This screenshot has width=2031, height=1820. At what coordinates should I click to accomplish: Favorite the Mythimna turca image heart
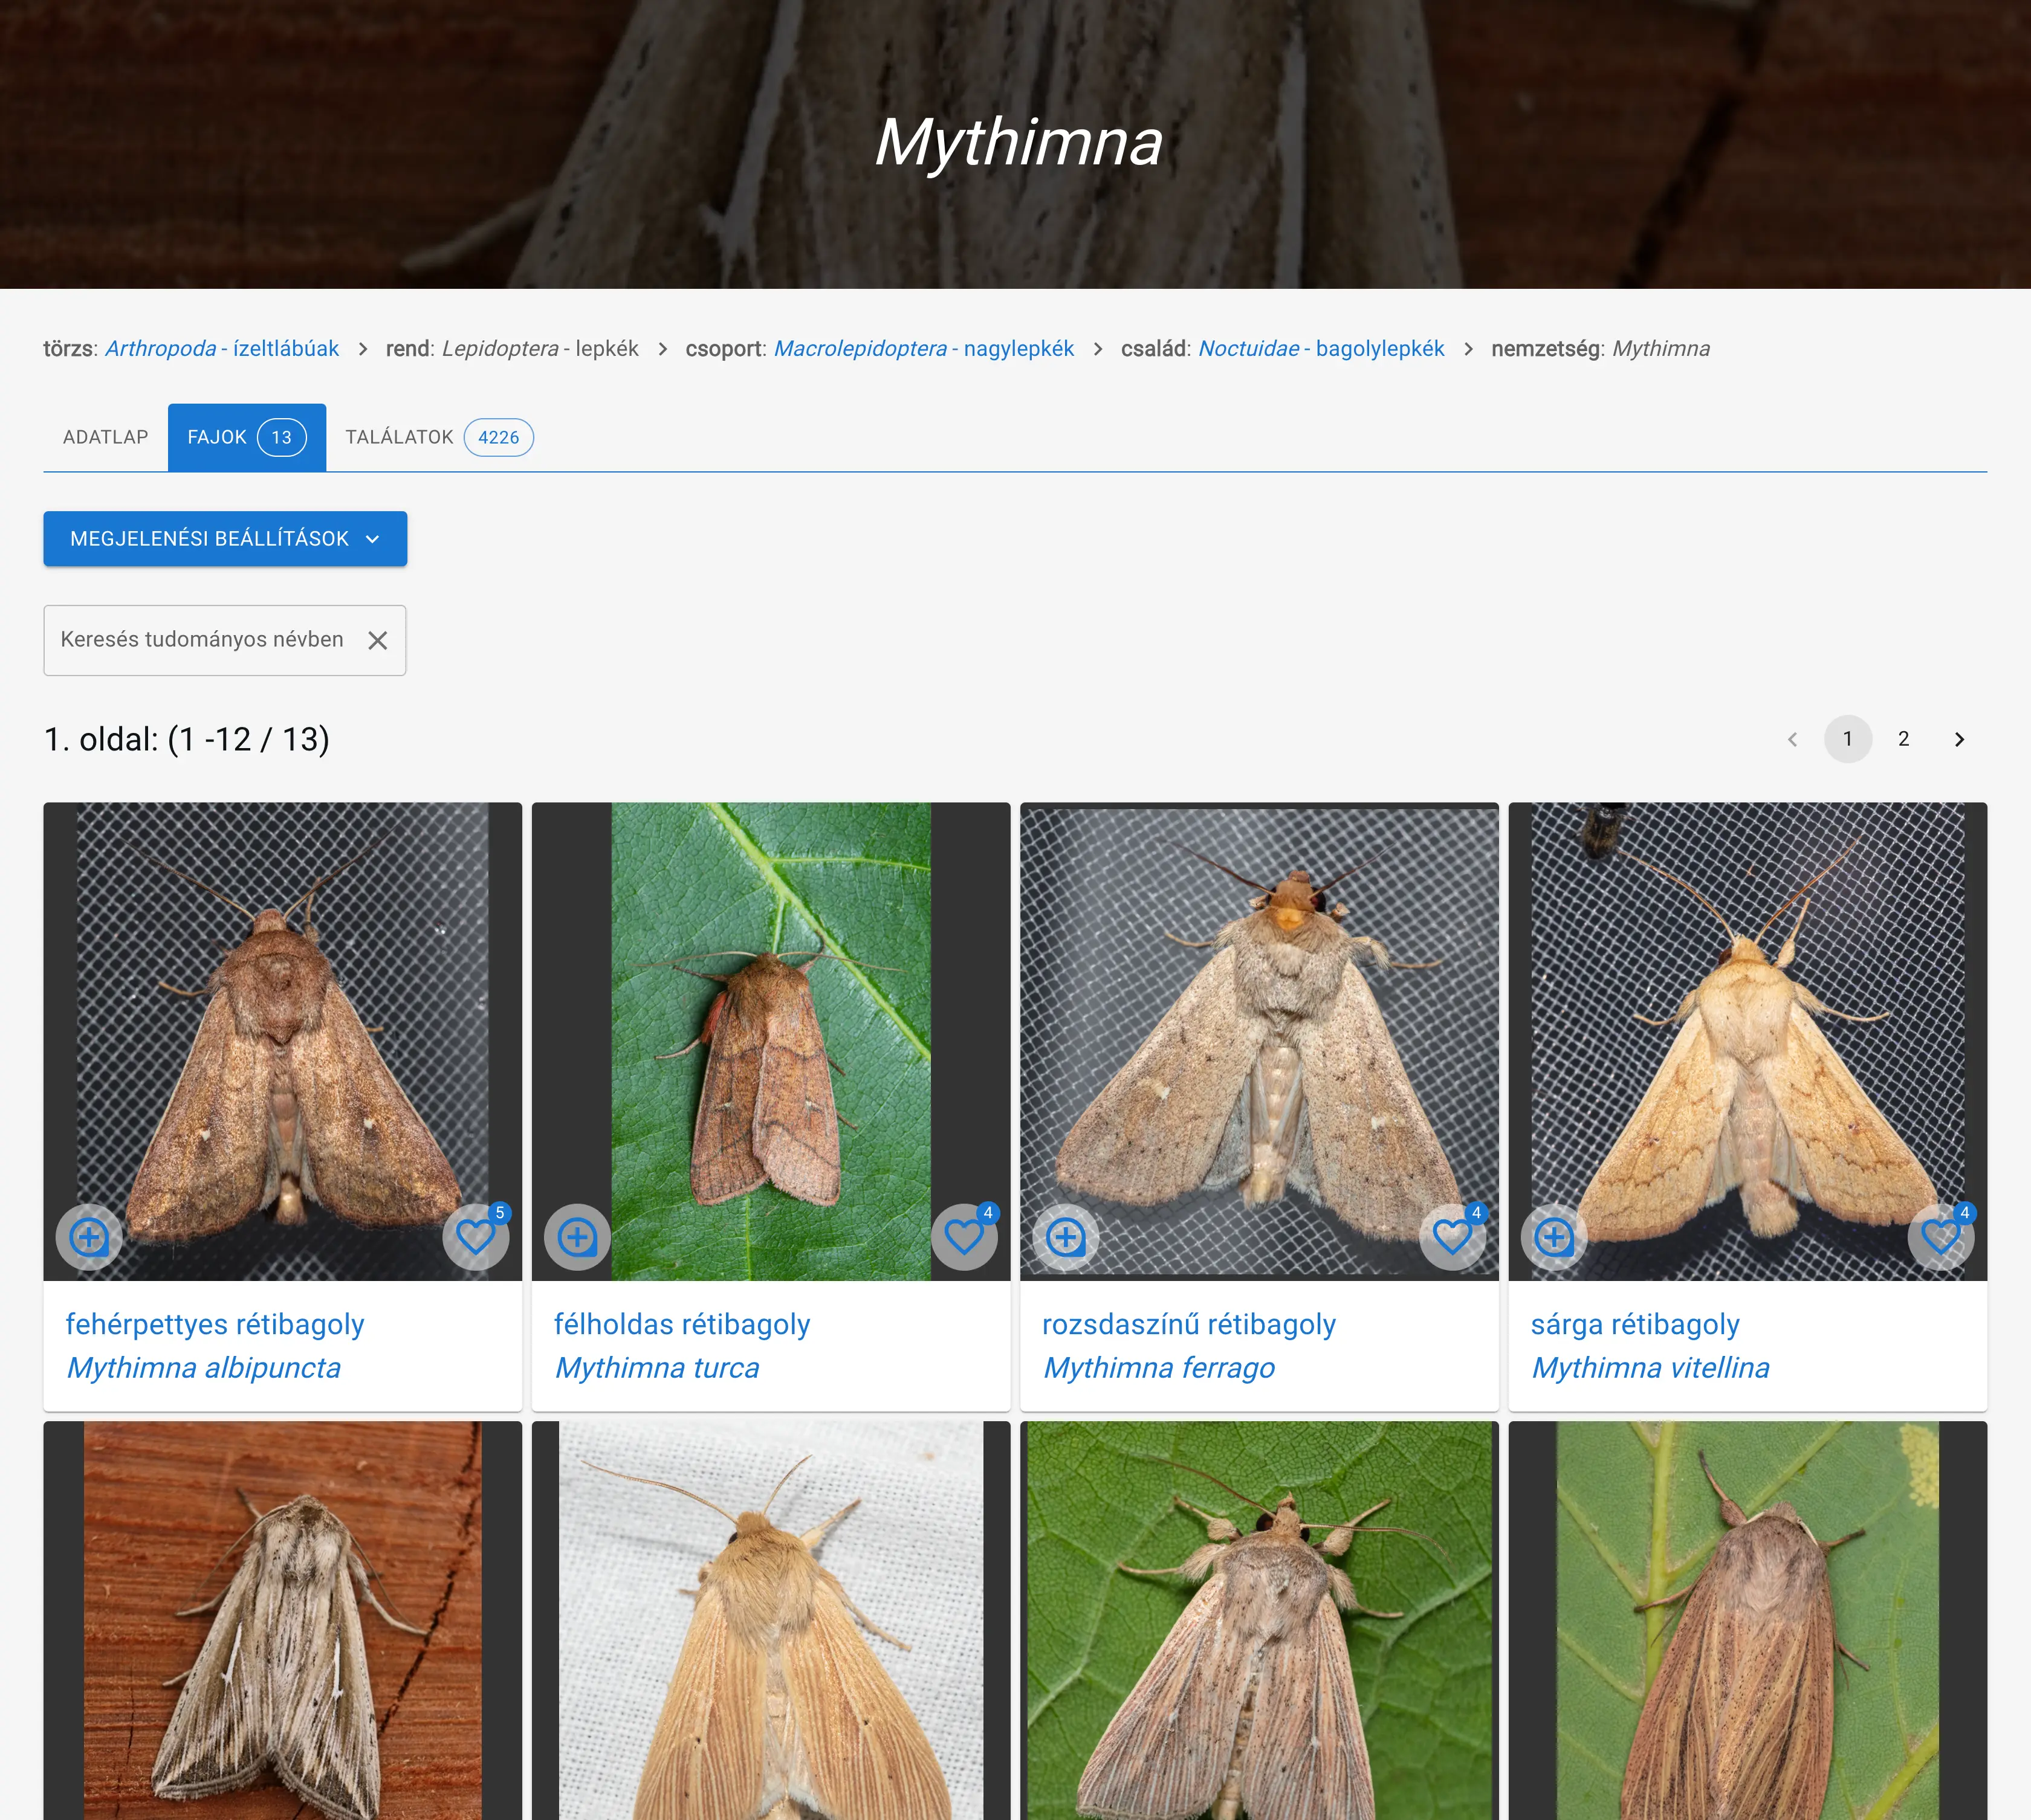[x=964, y=1237]
